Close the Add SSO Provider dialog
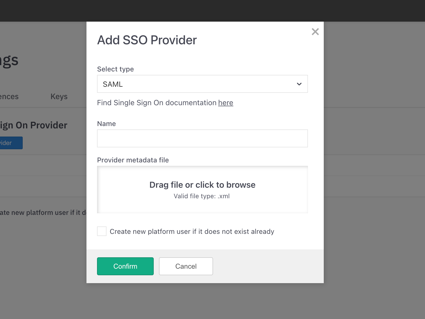Viewport: 425px width, 319px height. pos(315,32)
